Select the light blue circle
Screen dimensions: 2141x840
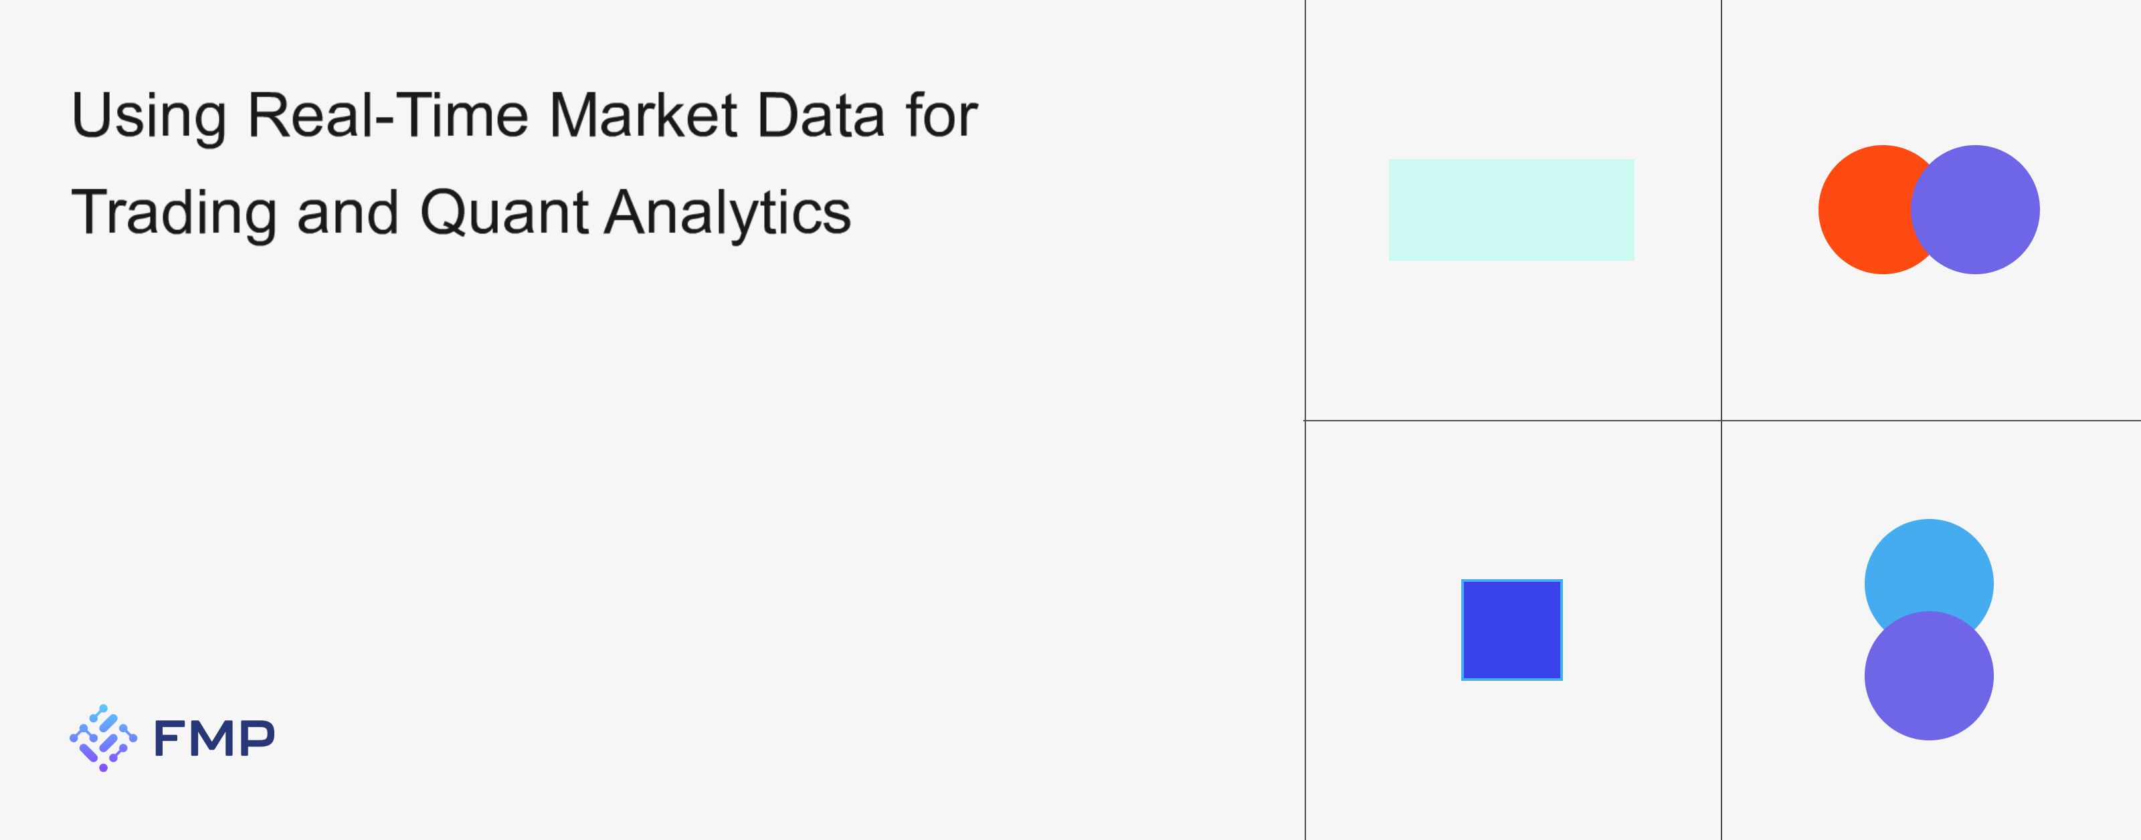click(1928, 565)
